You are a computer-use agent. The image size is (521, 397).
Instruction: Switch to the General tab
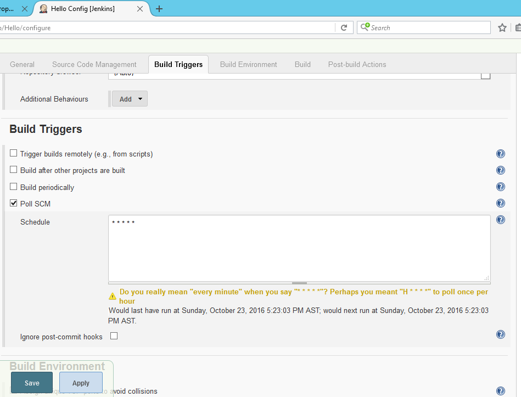[22, 64]
